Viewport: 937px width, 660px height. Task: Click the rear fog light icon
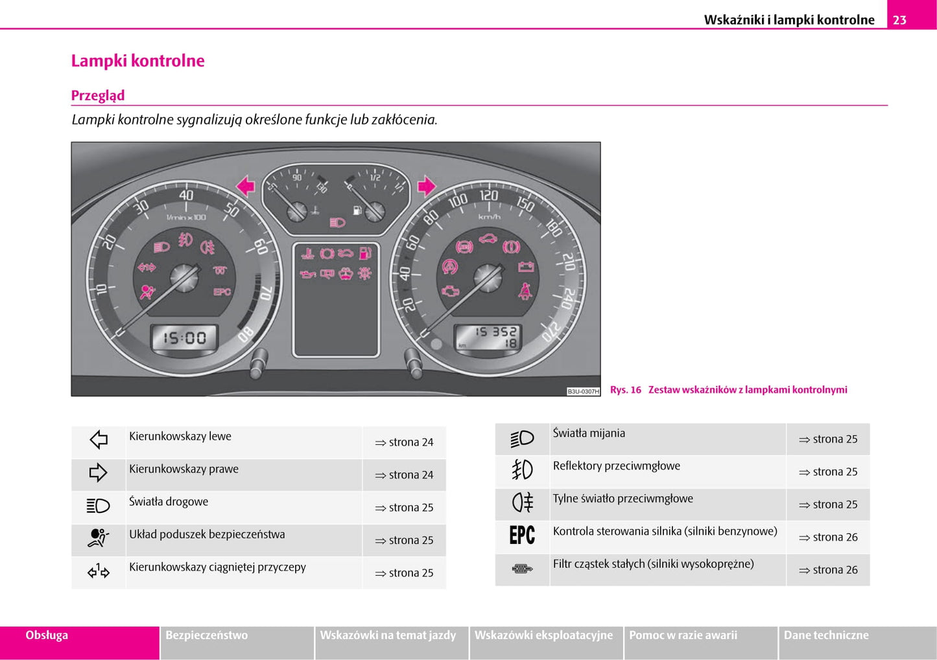point(522,503)
